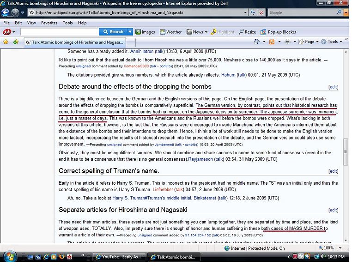Select the Talk:Atomic bombings tab

tap(74, 42)
